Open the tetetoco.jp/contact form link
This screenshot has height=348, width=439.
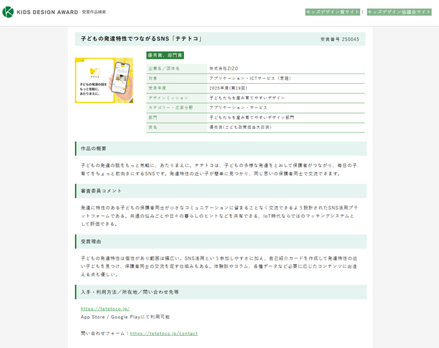(164, 333)
